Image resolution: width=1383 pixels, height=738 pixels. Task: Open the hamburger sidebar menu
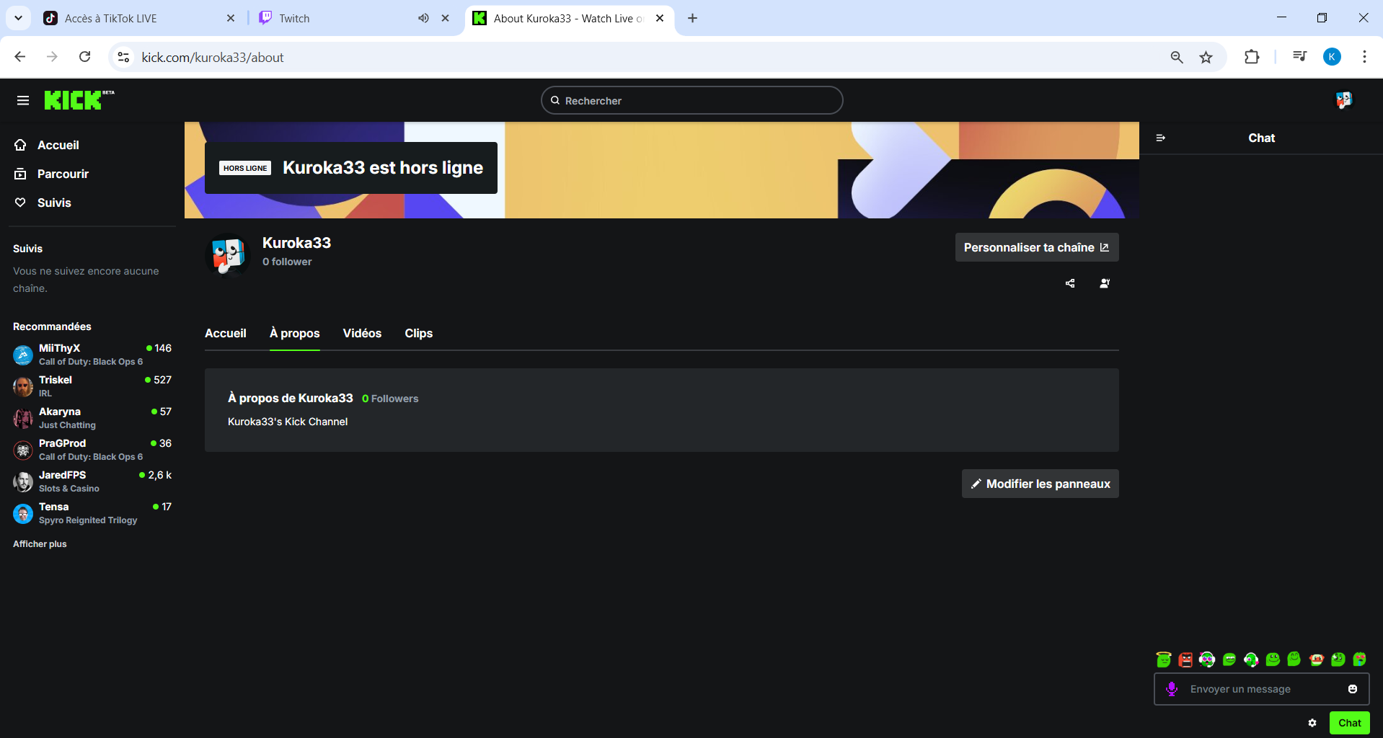tap(23, 100)
